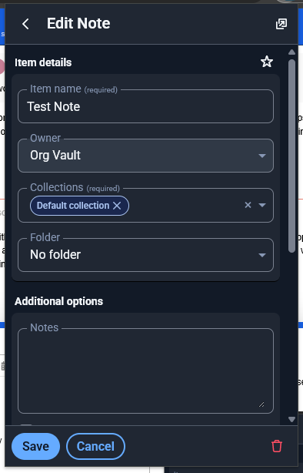The width and height of the screenshot is (303, 473).
Task: Click the Test Note name text
Action: [54, 107]
